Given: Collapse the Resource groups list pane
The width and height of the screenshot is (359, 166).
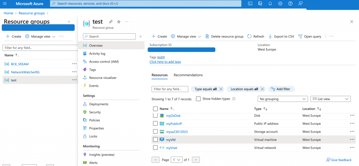Looking at the screenshot, I should pyautogui.click(x=69, y=21).
